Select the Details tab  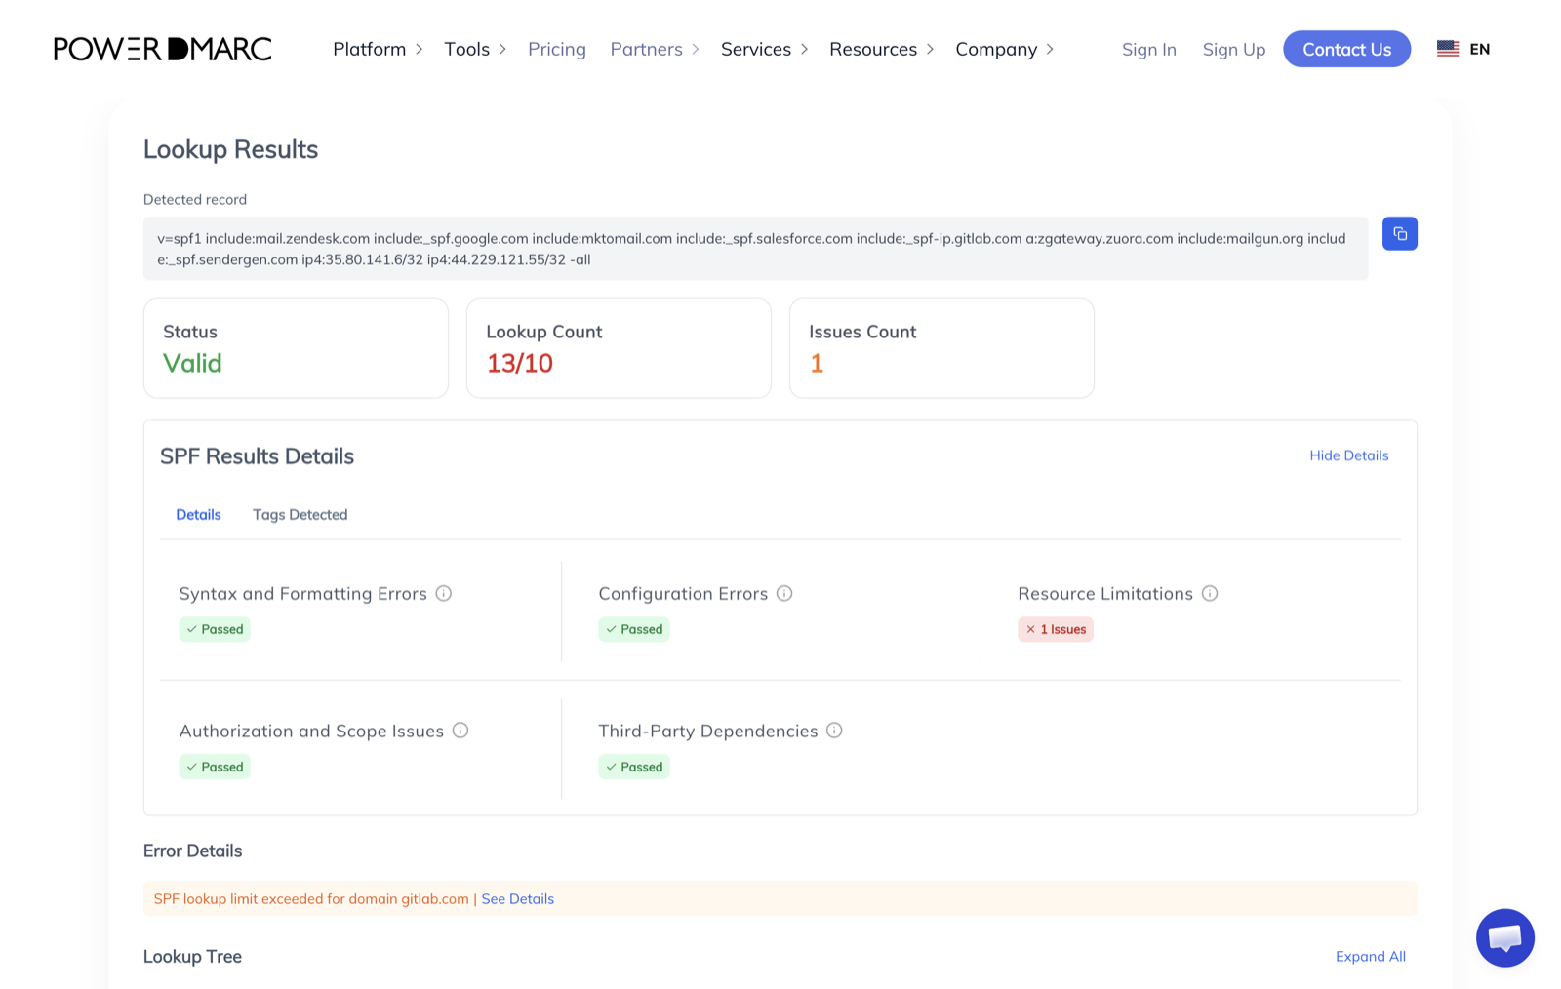[198, 514]
